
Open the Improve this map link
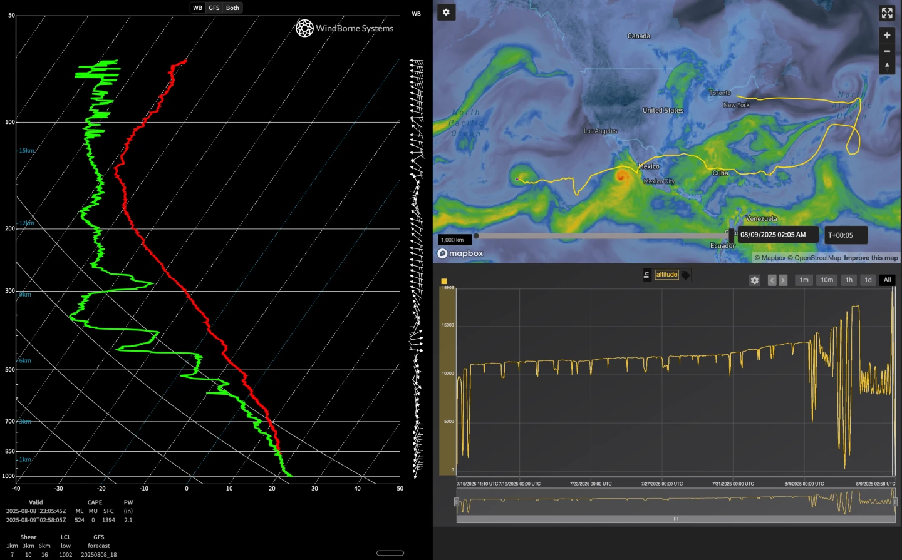[x=871, y=258]
